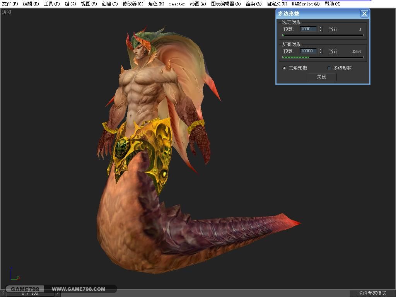The image size is (396, 297).
Task: Close the 多边形数 dialog with X icon
Action: click(x=364, y=14)
